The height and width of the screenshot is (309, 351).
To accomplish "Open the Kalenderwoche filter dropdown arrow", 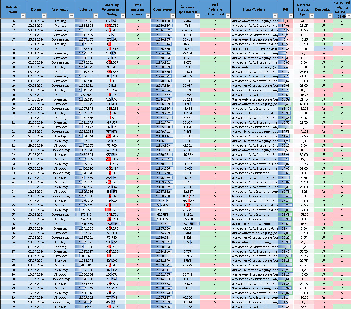I will pyautogui.click(x=23, y=16).
